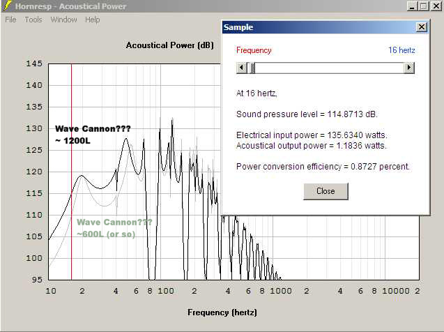Close the Hornresp main window
Image resolution: width=444 pixels, height=332 pixels.
tap(436, 6)
